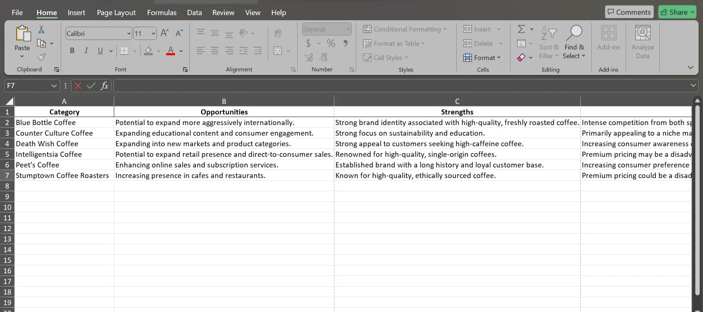This screenshot has width=703, height=312.
Task: Open Font settings dialog launcher
Action: point(185,69)
